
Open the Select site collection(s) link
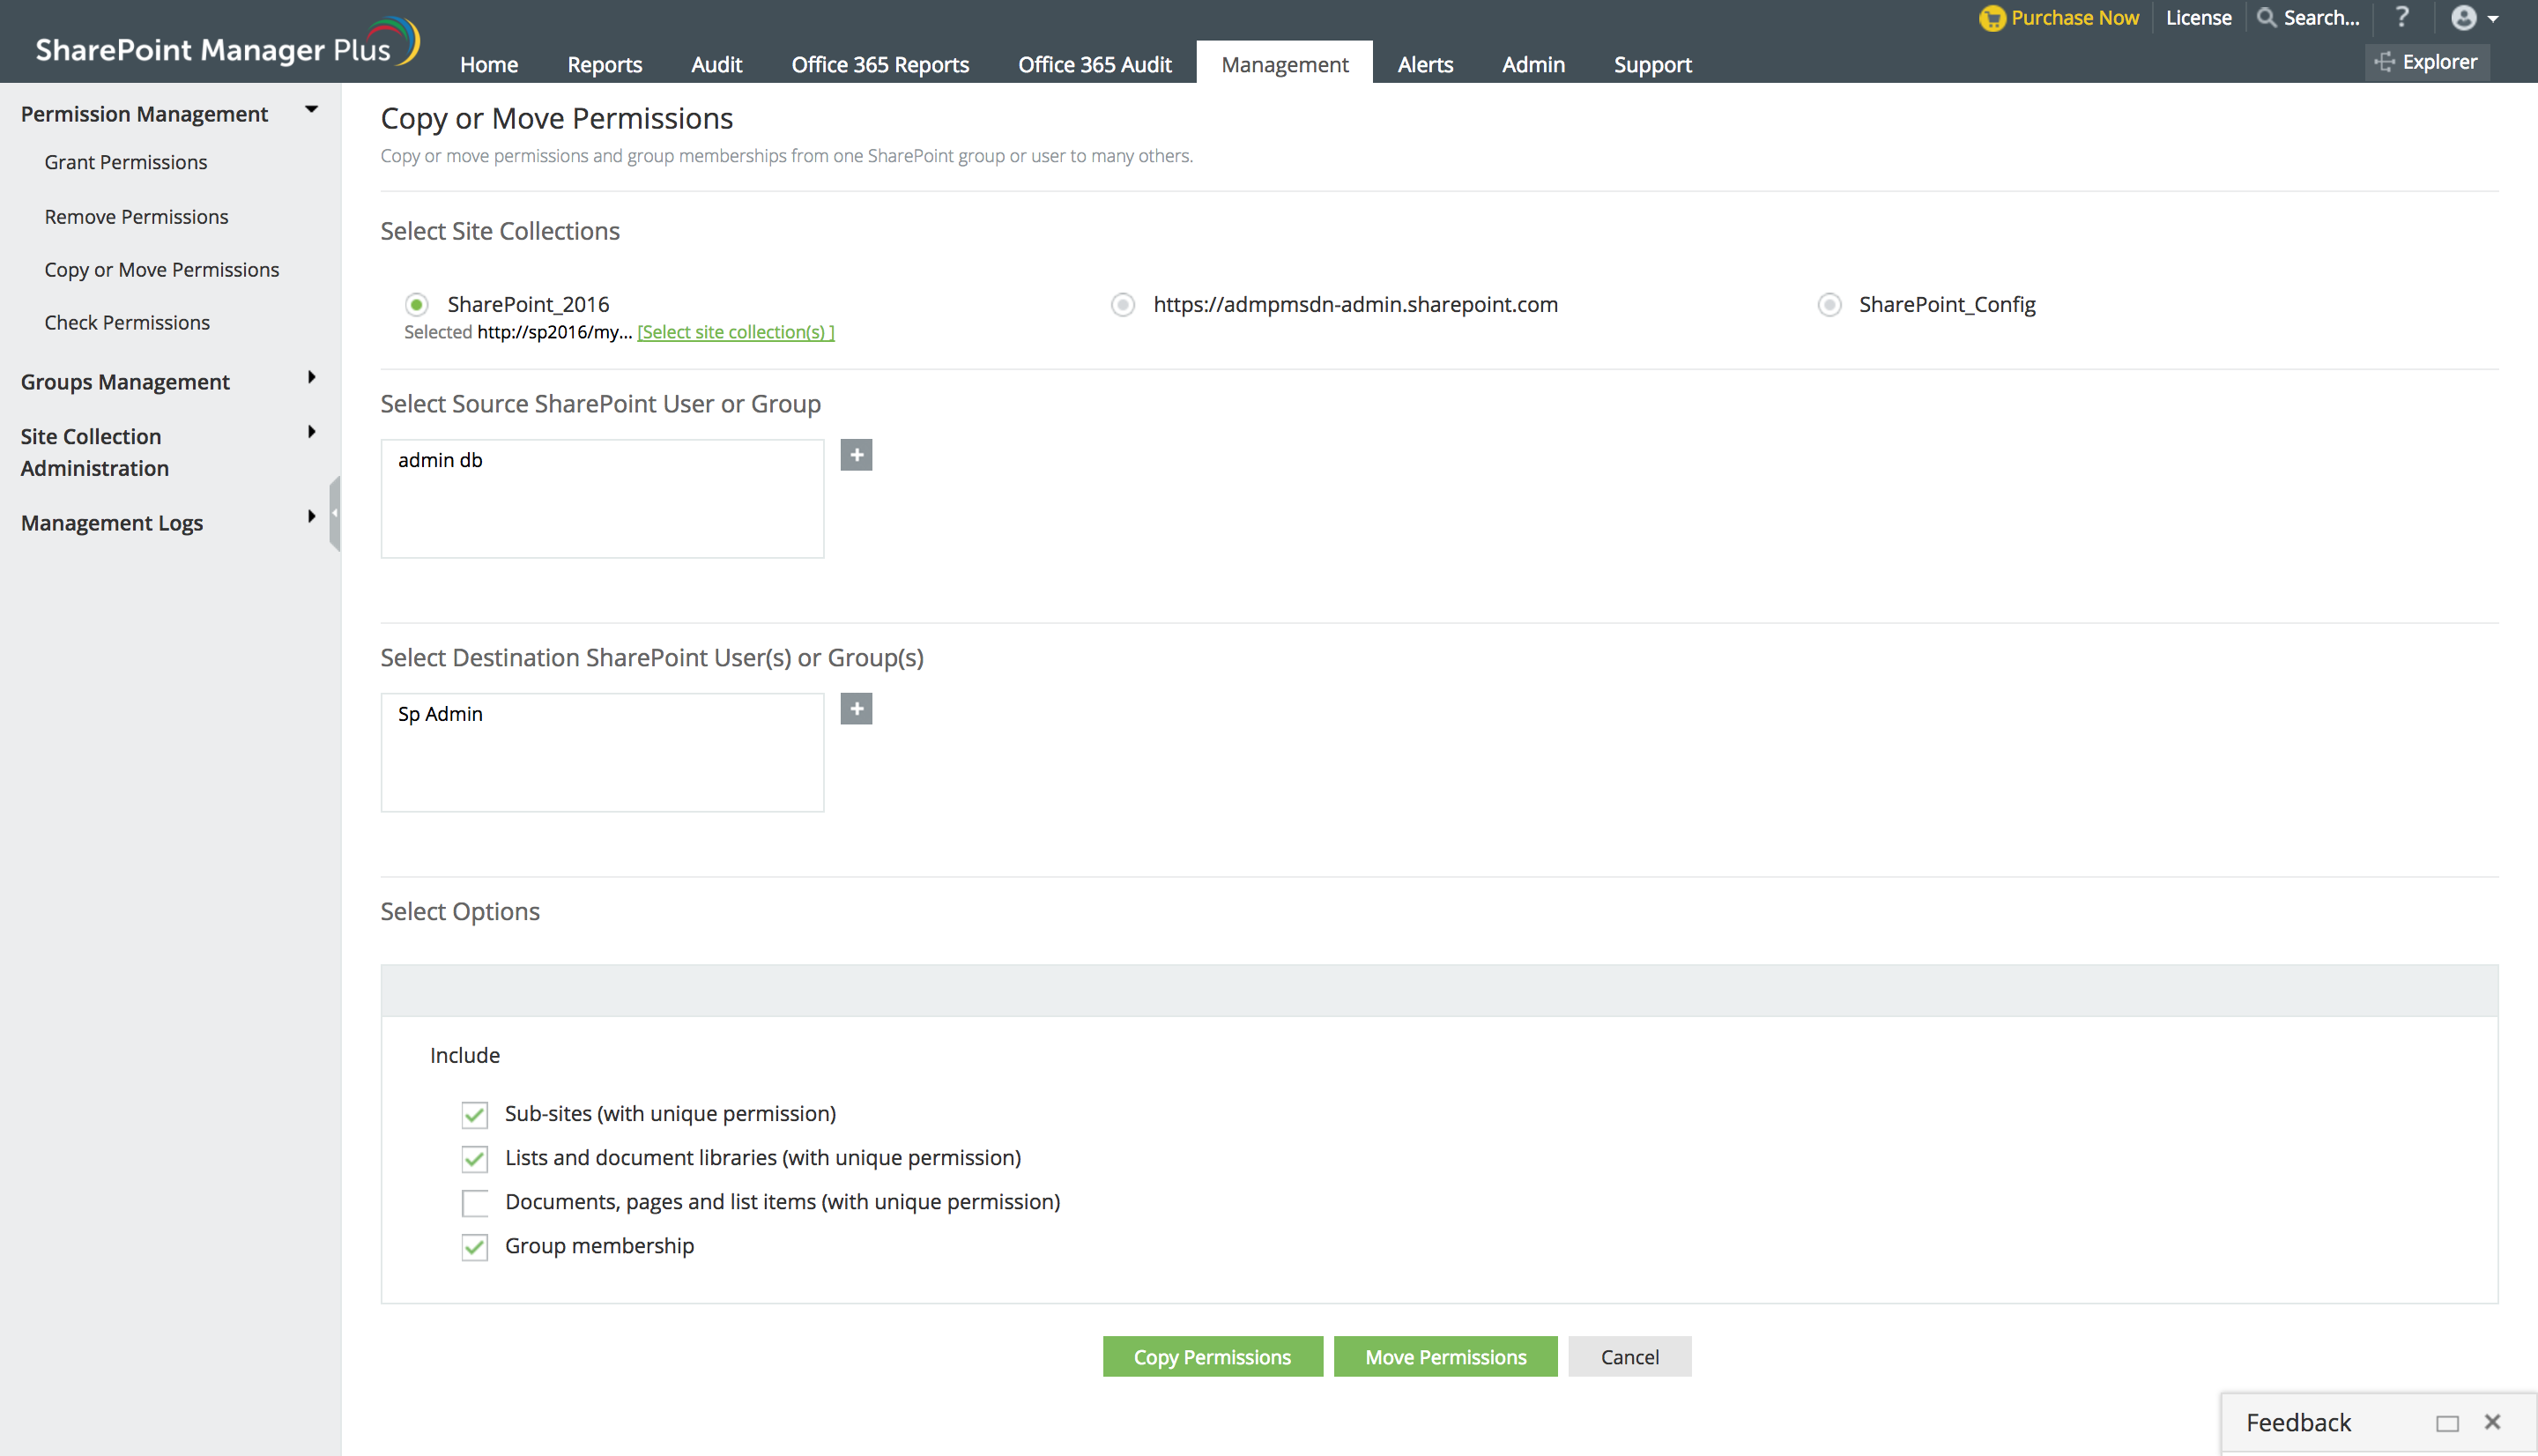point(736,332)
